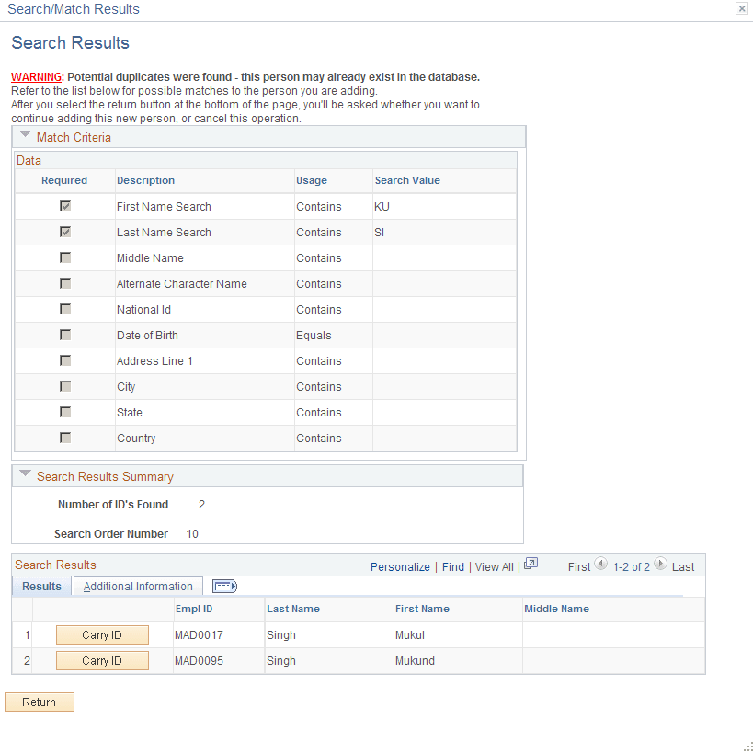The image size is (753, 753).
Task: Click the Last page navigation arrow
Action: 659,565
